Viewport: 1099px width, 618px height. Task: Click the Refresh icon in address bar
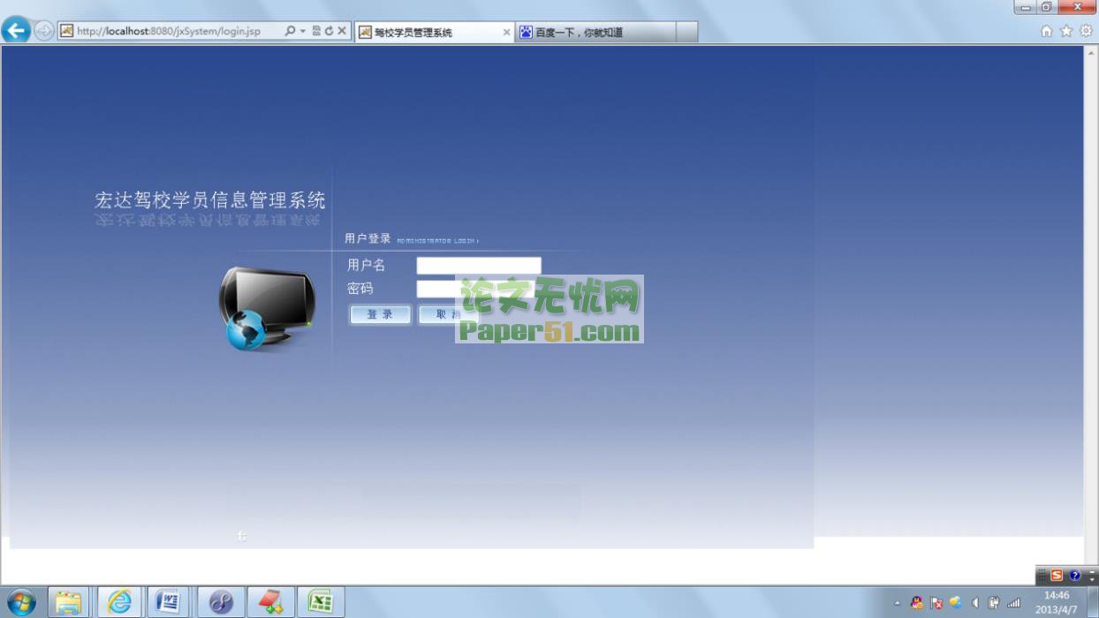(x=329, y=31)
